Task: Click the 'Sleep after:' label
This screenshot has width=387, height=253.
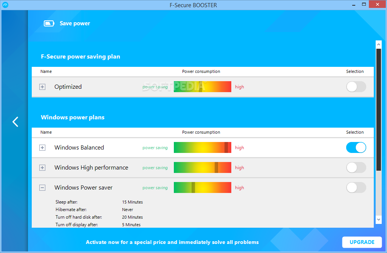Action: click(x=67, y=202)
